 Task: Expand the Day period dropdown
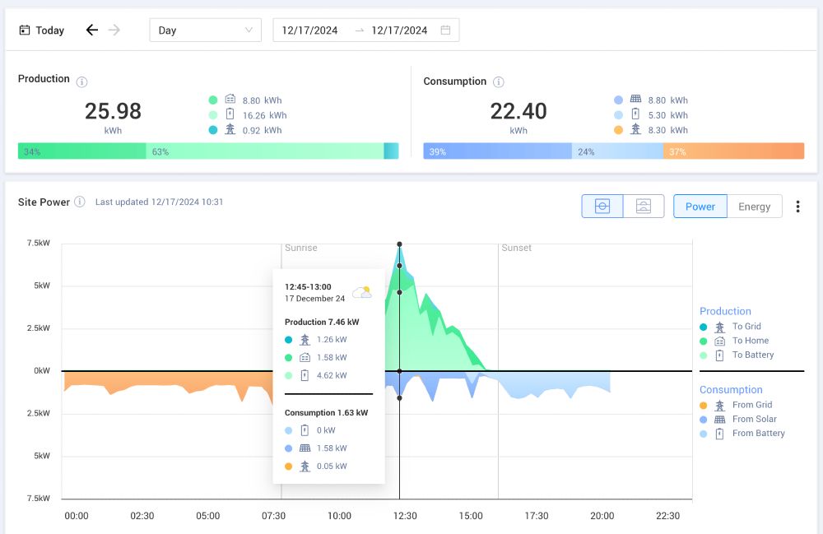205,30
